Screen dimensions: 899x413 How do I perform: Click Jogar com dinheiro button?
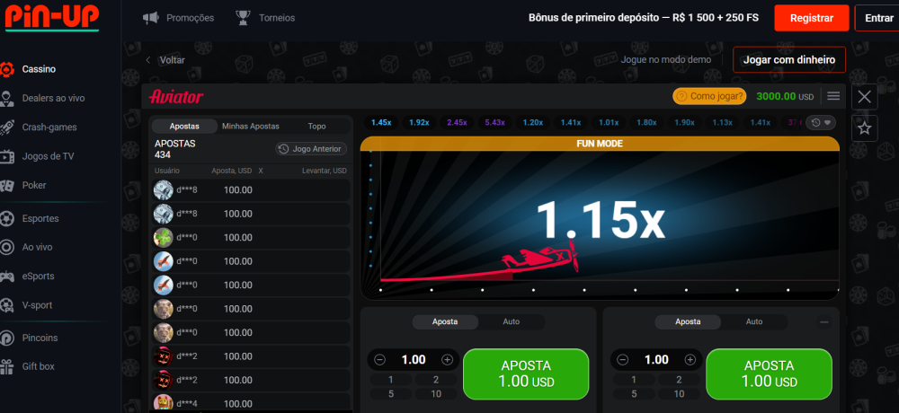(788, 60)
